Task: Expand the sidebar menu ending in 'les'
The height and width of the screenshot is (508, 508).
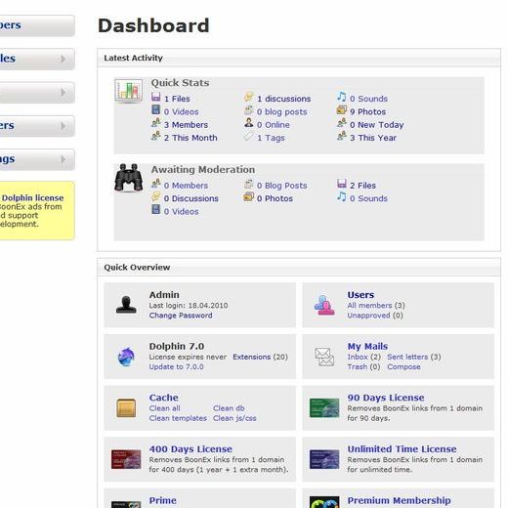Action: [x=63, y=59]
